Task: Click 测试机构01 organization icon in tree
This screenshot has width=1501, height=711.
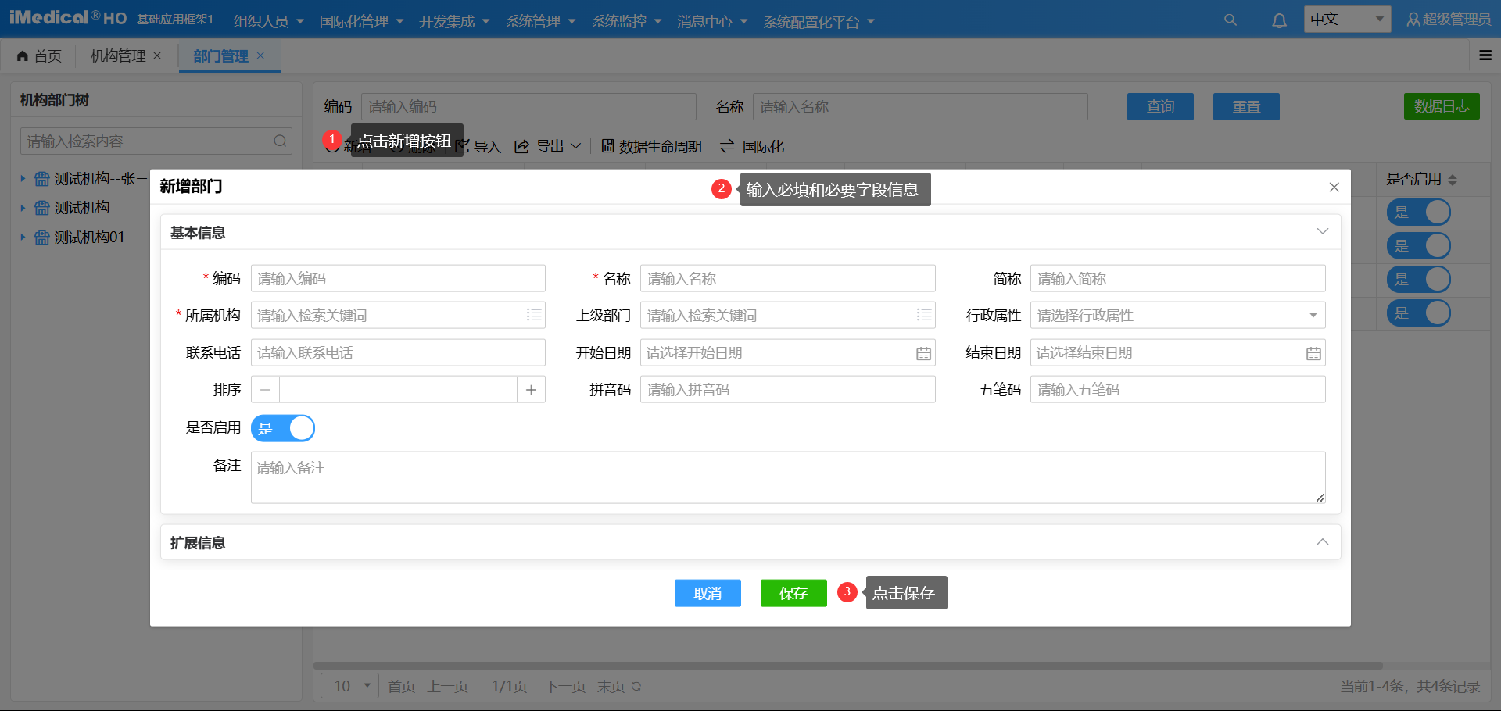Action: 42,238
